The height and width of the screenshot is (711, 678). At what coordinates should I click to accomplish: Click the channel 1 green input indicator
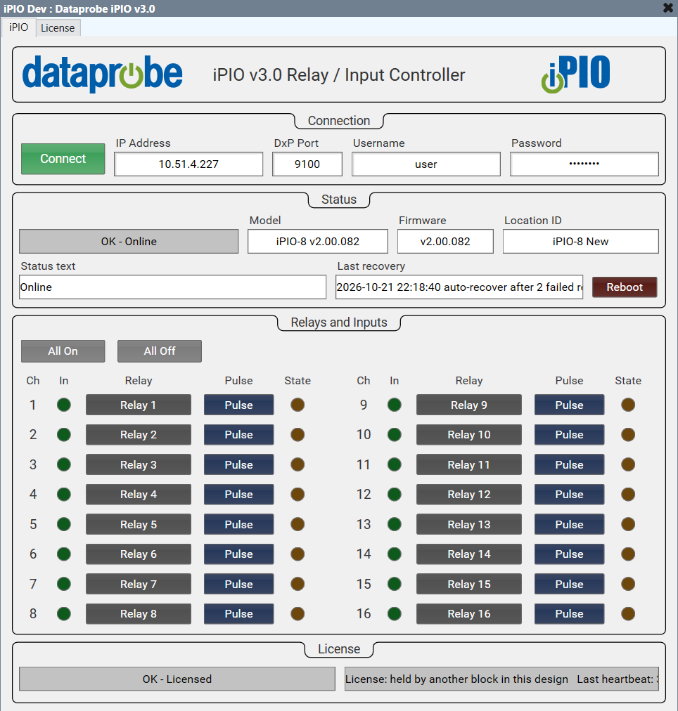click(64, 405)
